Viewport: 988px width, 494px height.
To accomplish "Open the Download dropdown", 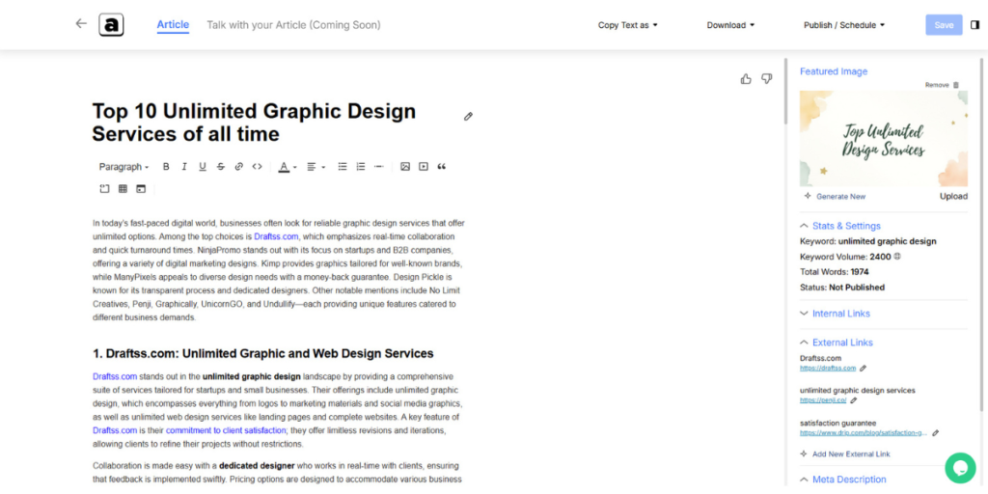I will [730, 25].
